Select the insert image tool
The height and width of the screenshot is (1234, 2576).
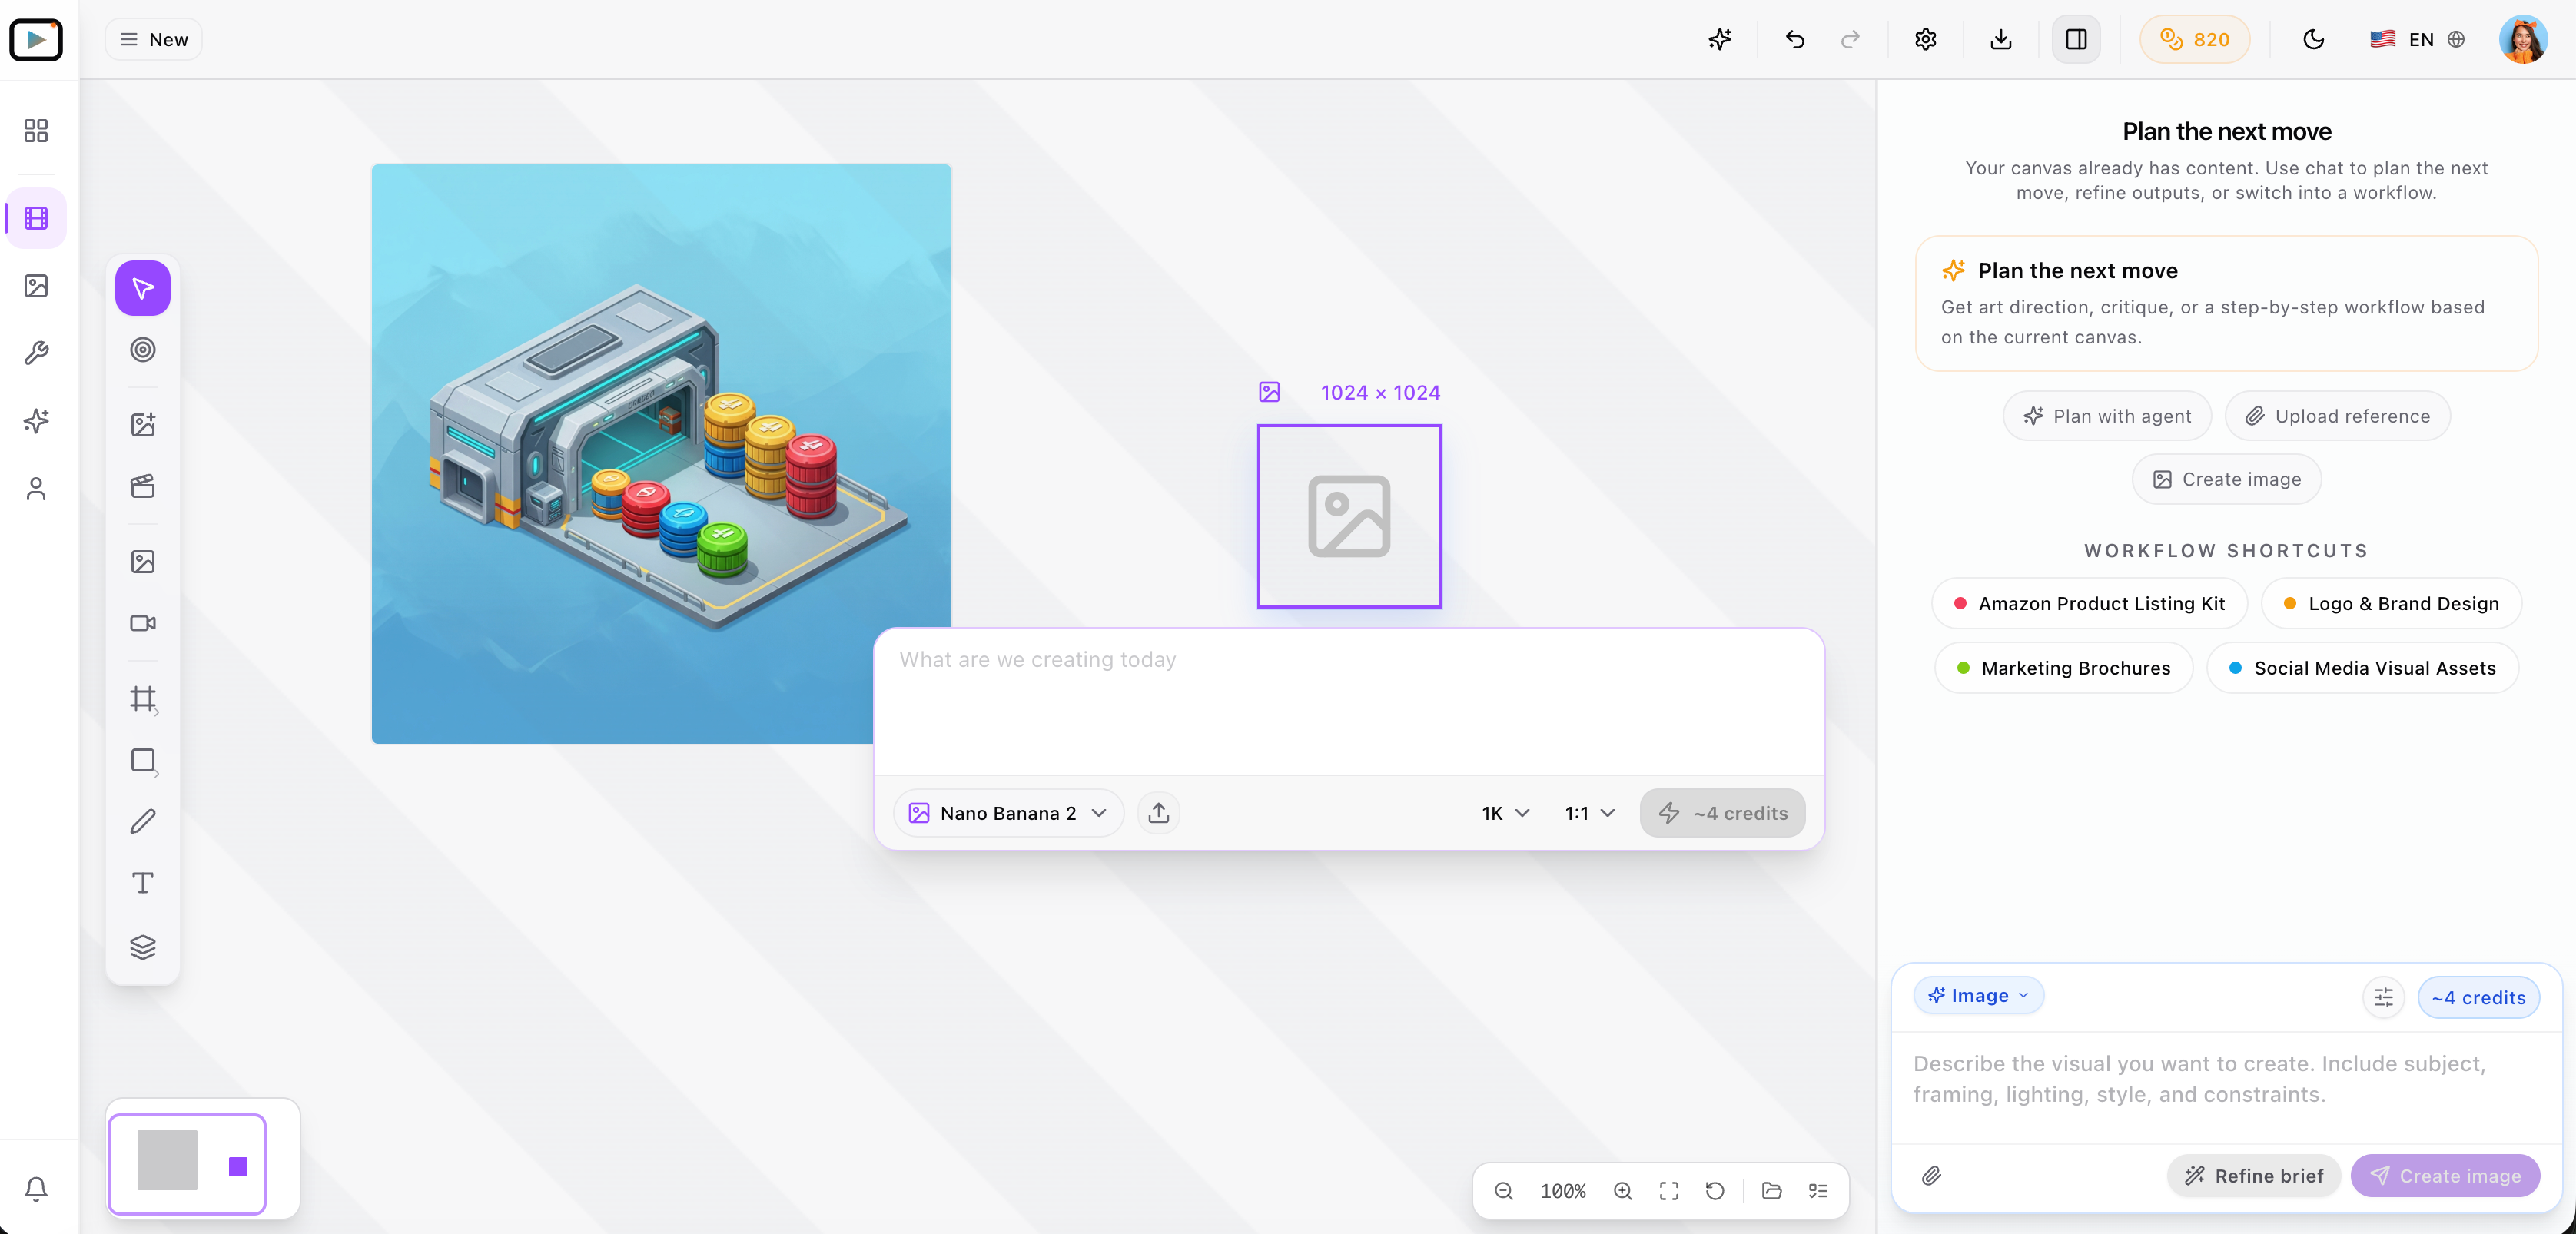coord(143,561)
